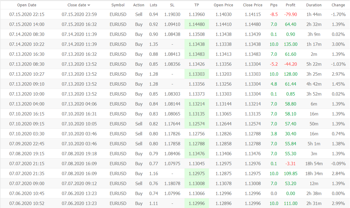
Task: Select open date 07.13.2020 10:27
Action: click(x=27, y=74)
